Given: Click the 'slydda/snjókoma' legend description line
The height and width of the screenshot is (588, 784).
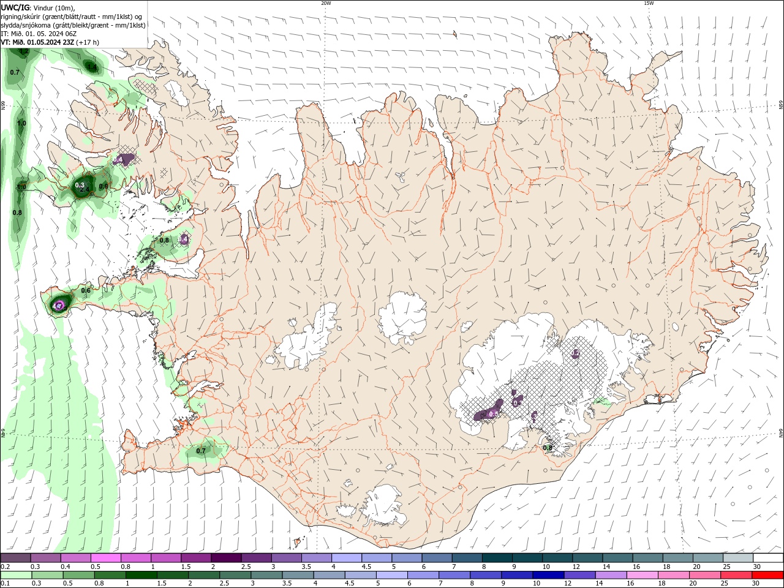Looking at the screenshot, I should pos(73,25).
